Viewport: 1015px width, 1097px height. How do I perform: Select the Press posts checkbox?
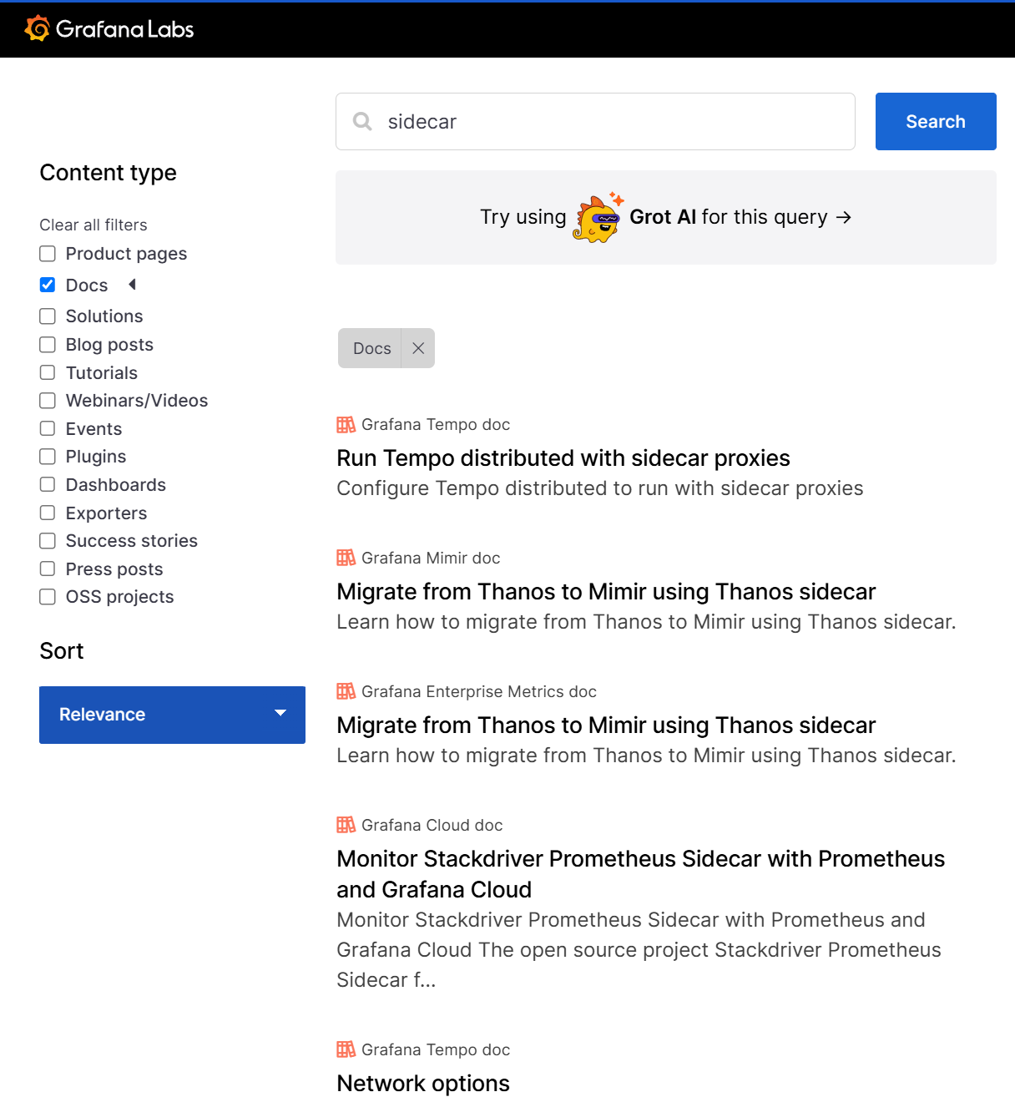coord(48,569)
